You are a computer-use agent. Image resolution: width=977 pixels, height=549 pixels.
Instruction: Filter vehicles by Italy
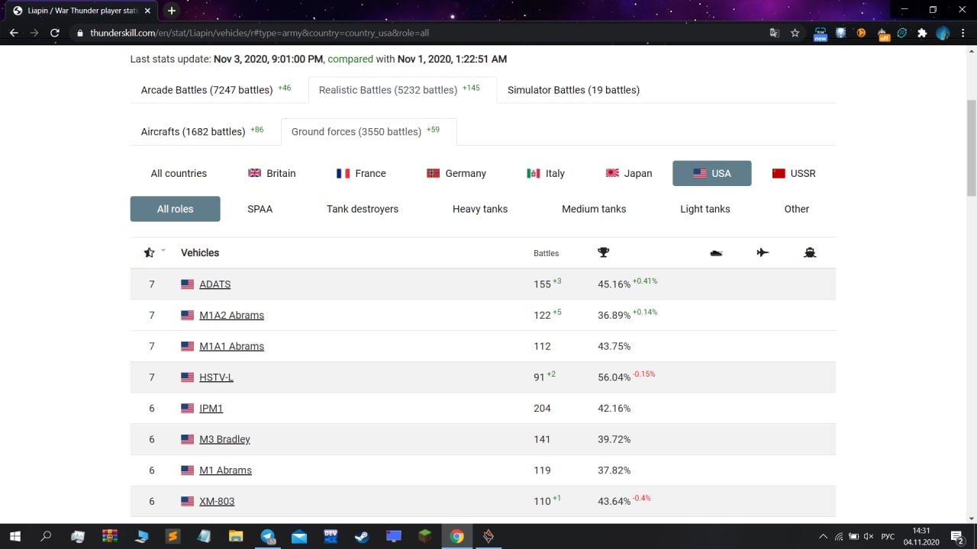tap(546, 173)
